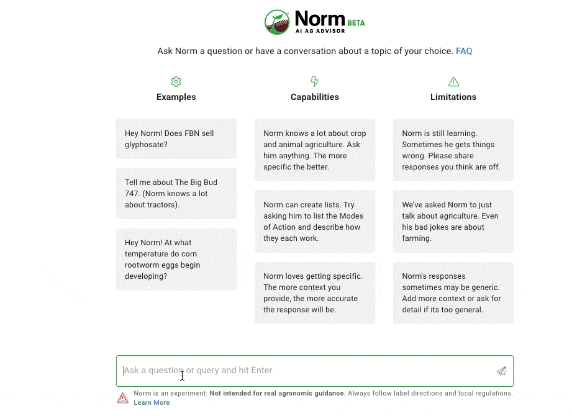Click the Modes of Action lists card
This screenshot has height=416, width=572.
315,222
